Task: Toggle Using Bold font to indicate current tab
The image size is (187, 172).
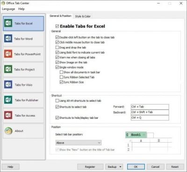Action: [x=57, y=52]
